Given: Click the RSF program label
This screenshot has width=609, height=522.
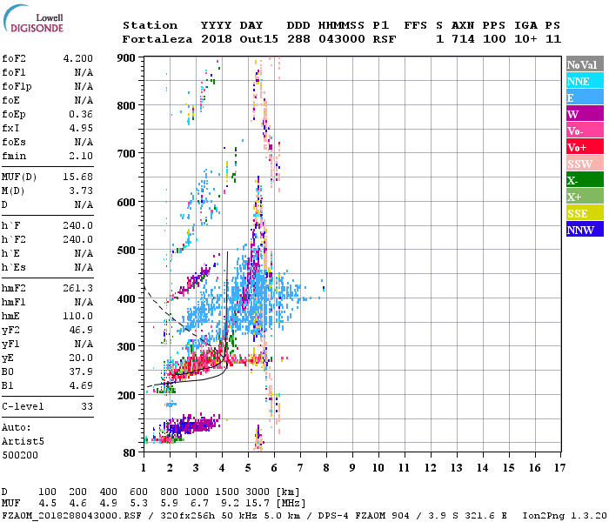Looking at the screenshot, I should (x=385, y=39).
